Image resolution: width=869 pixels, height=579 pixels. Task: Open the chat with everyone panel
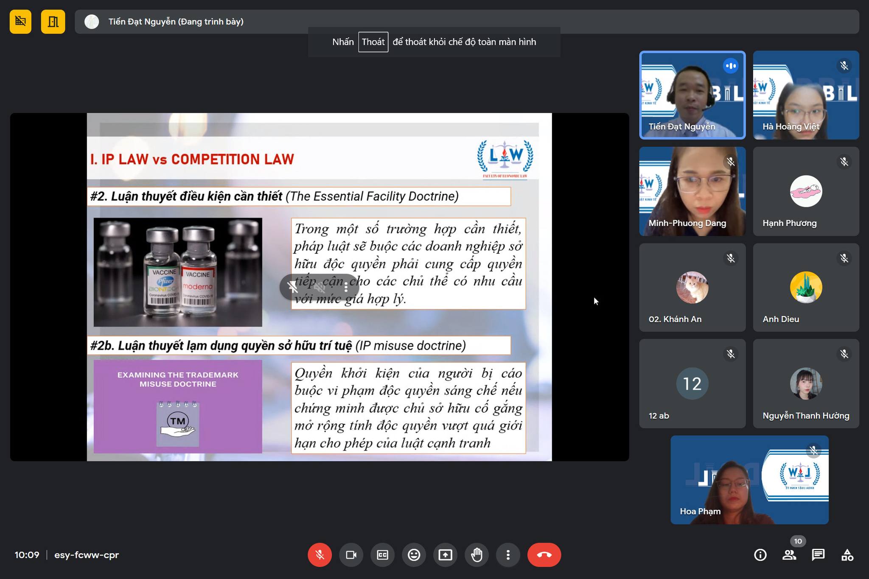[818, 555]
